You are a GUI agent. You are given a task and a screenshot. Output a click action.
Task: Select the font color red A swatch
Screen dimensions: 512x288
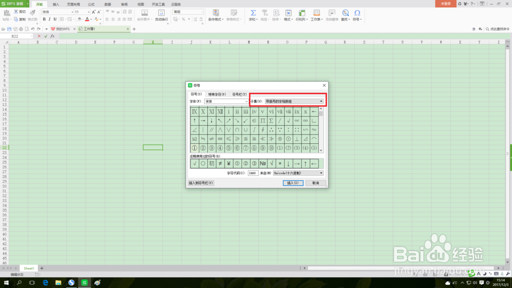87,19
